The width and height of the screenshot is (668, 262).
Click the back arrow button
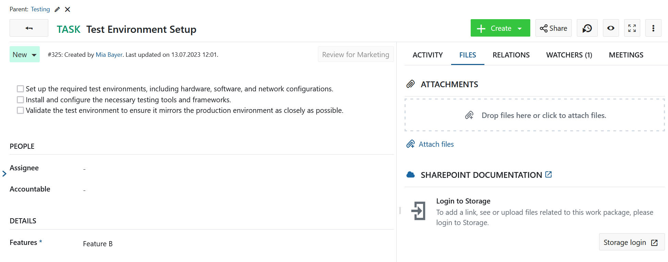coord(29,28)
